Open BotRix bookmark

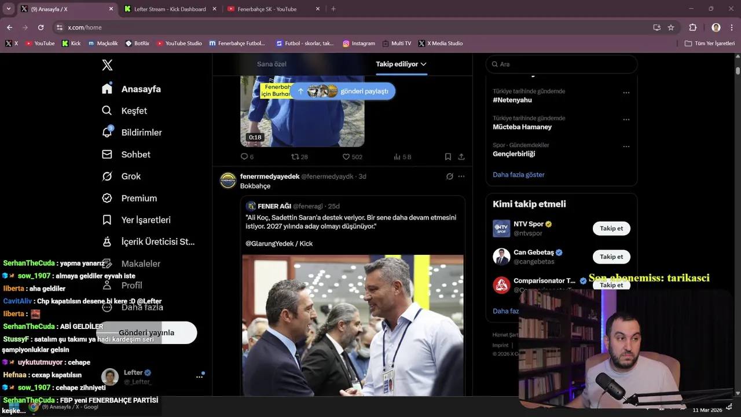137,43
